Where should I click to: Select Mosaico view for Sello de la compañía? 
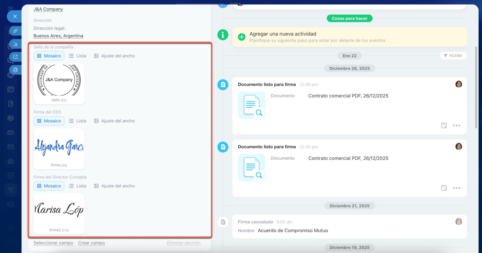49,56
